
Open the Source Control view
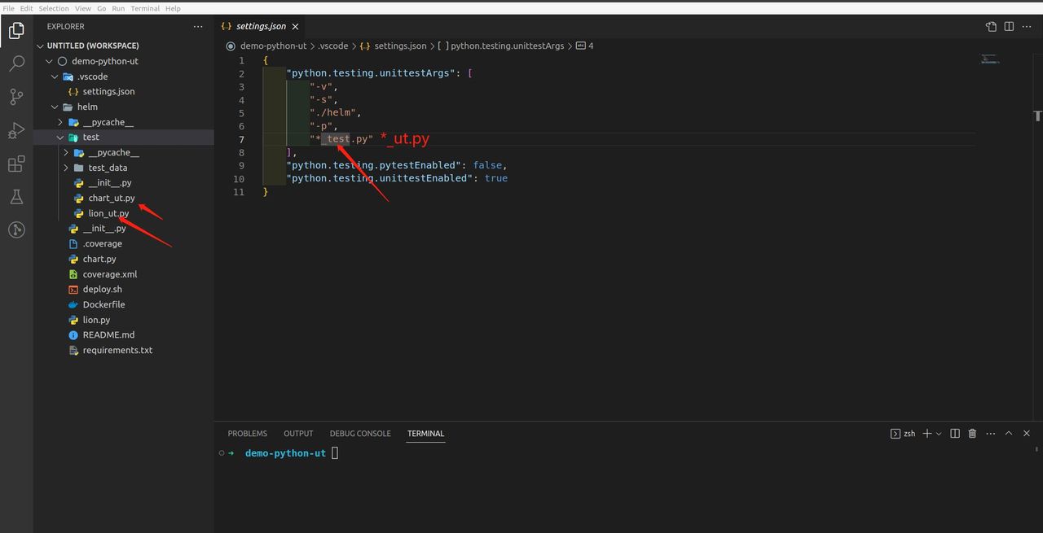[x=16, y=98]
